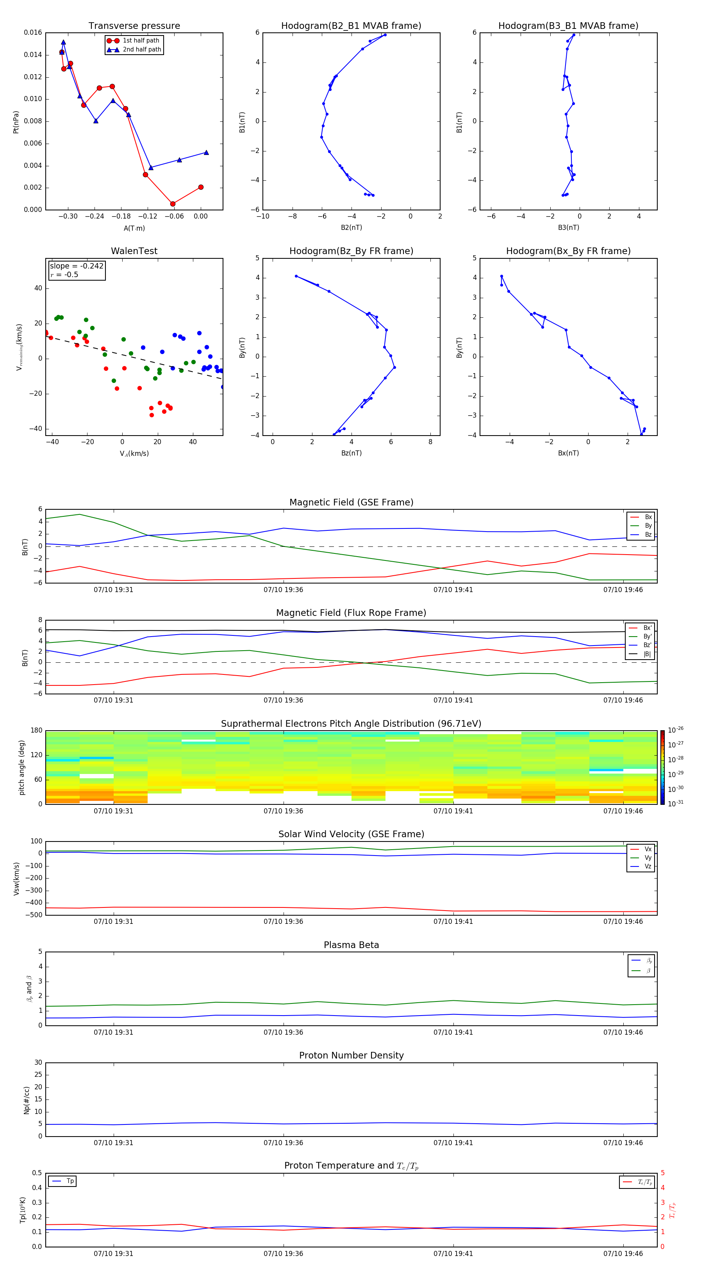Click the 'VA(km/s)' axis label

tap(134, 454)
